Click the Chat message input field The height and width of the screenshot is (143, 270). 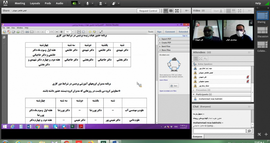pyautogui.click(x=219, y=131)
